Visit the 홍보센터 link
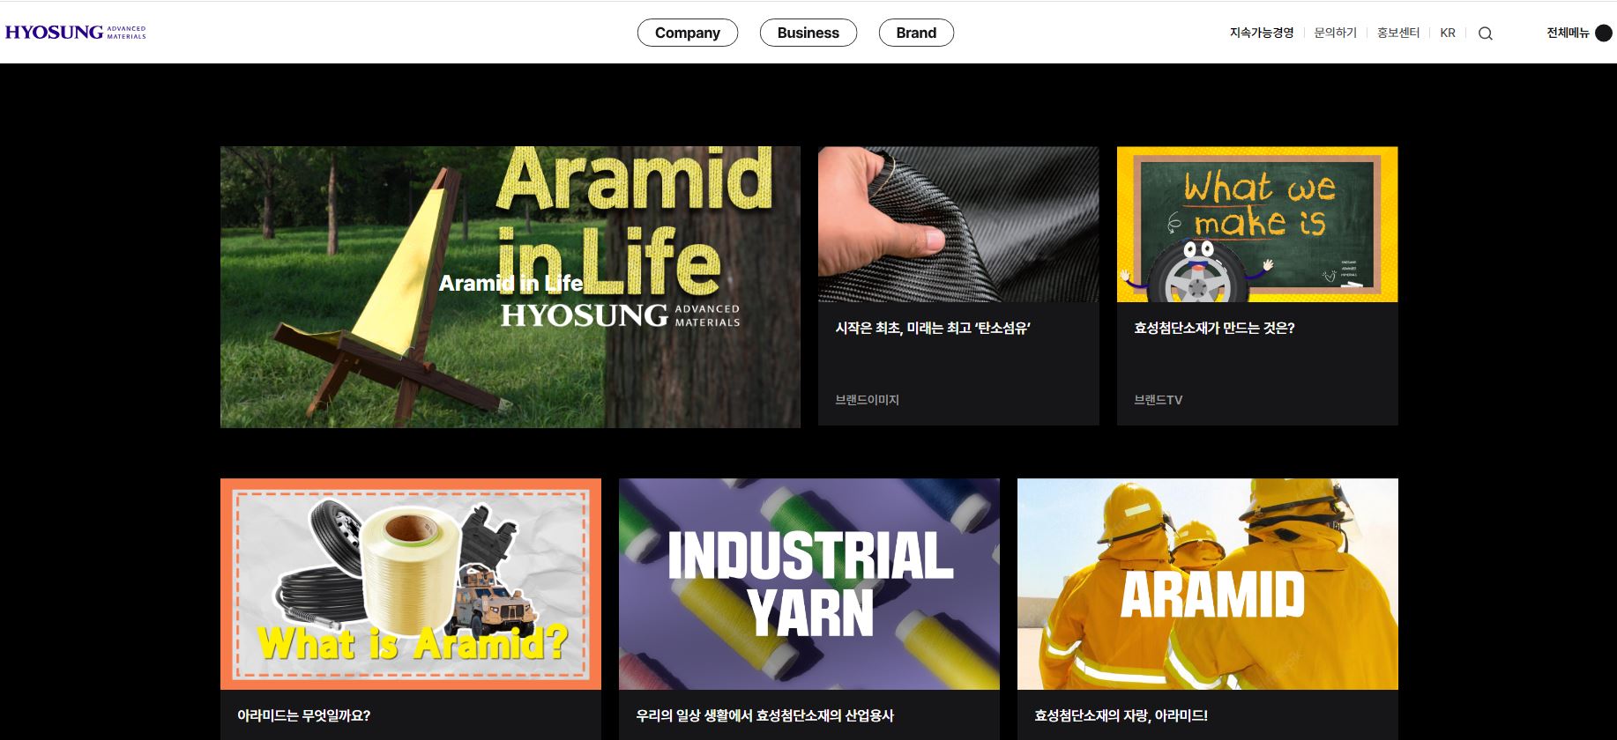Screen dimensions: 1617x740 coord(1398,33)
